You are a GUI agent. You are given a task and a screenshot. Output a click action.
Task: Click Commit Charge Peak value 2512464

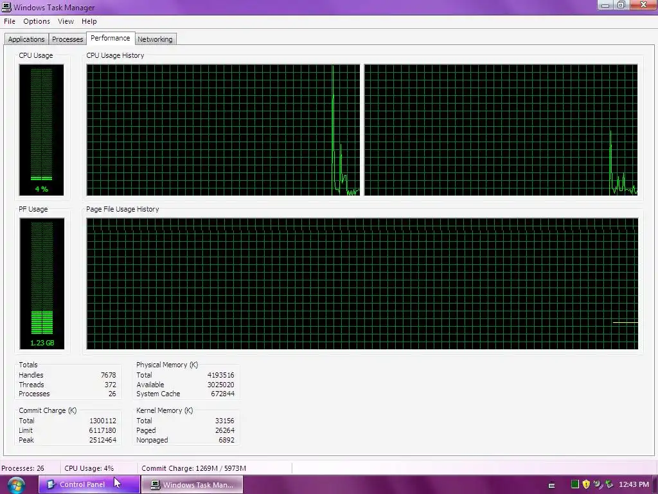(x=103, y=440)
